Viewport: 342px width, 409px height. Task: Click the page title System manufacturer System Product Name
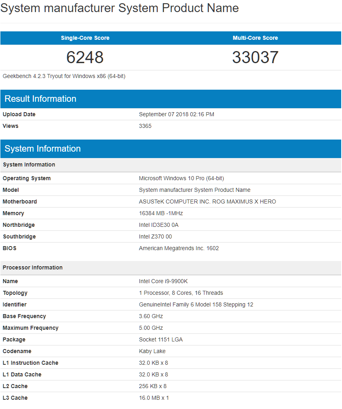point(119,8)
